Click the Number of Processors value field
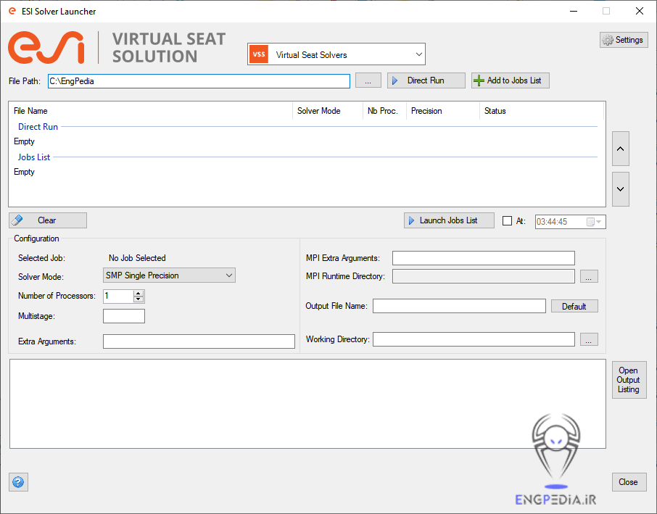Image resolution: width=657 pixels, height=514 pixels. (118, 297)
